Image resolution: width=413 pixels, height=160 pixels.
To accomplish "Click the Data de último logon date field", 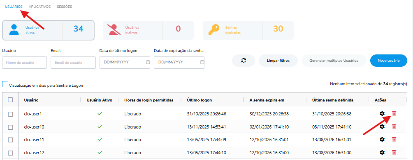I will 125,63.
